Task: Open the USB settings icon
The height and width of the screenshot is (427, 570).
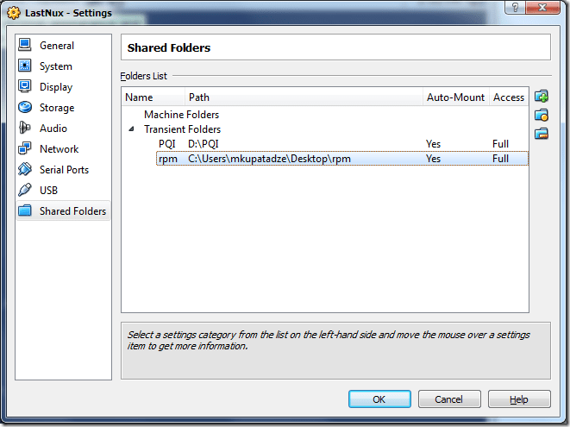Action: pos(25,191)
